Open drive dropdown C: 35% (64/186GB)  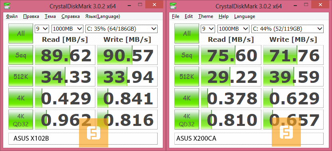[122, 29]
